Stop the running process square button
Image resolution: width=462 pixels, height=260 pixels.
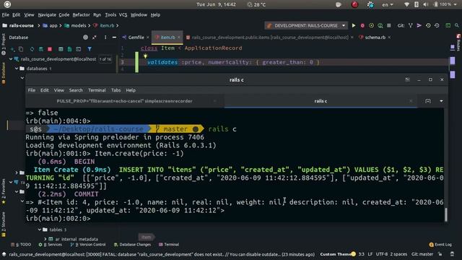(389, 26)
